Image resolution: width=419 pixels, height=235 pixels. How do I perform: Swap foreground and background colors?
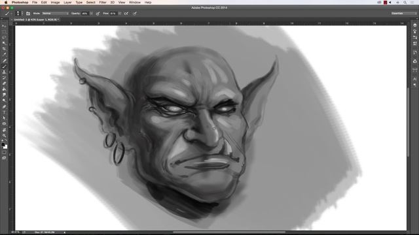pyautogui.click(x=6, y=140)
